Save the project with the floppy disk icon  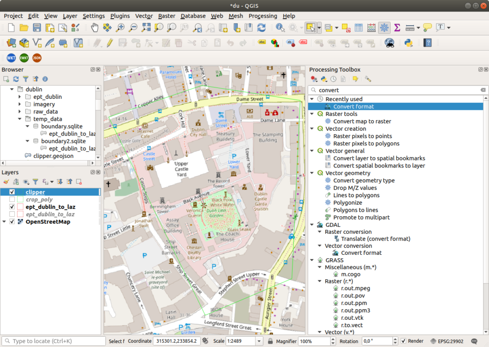(37, 28)
